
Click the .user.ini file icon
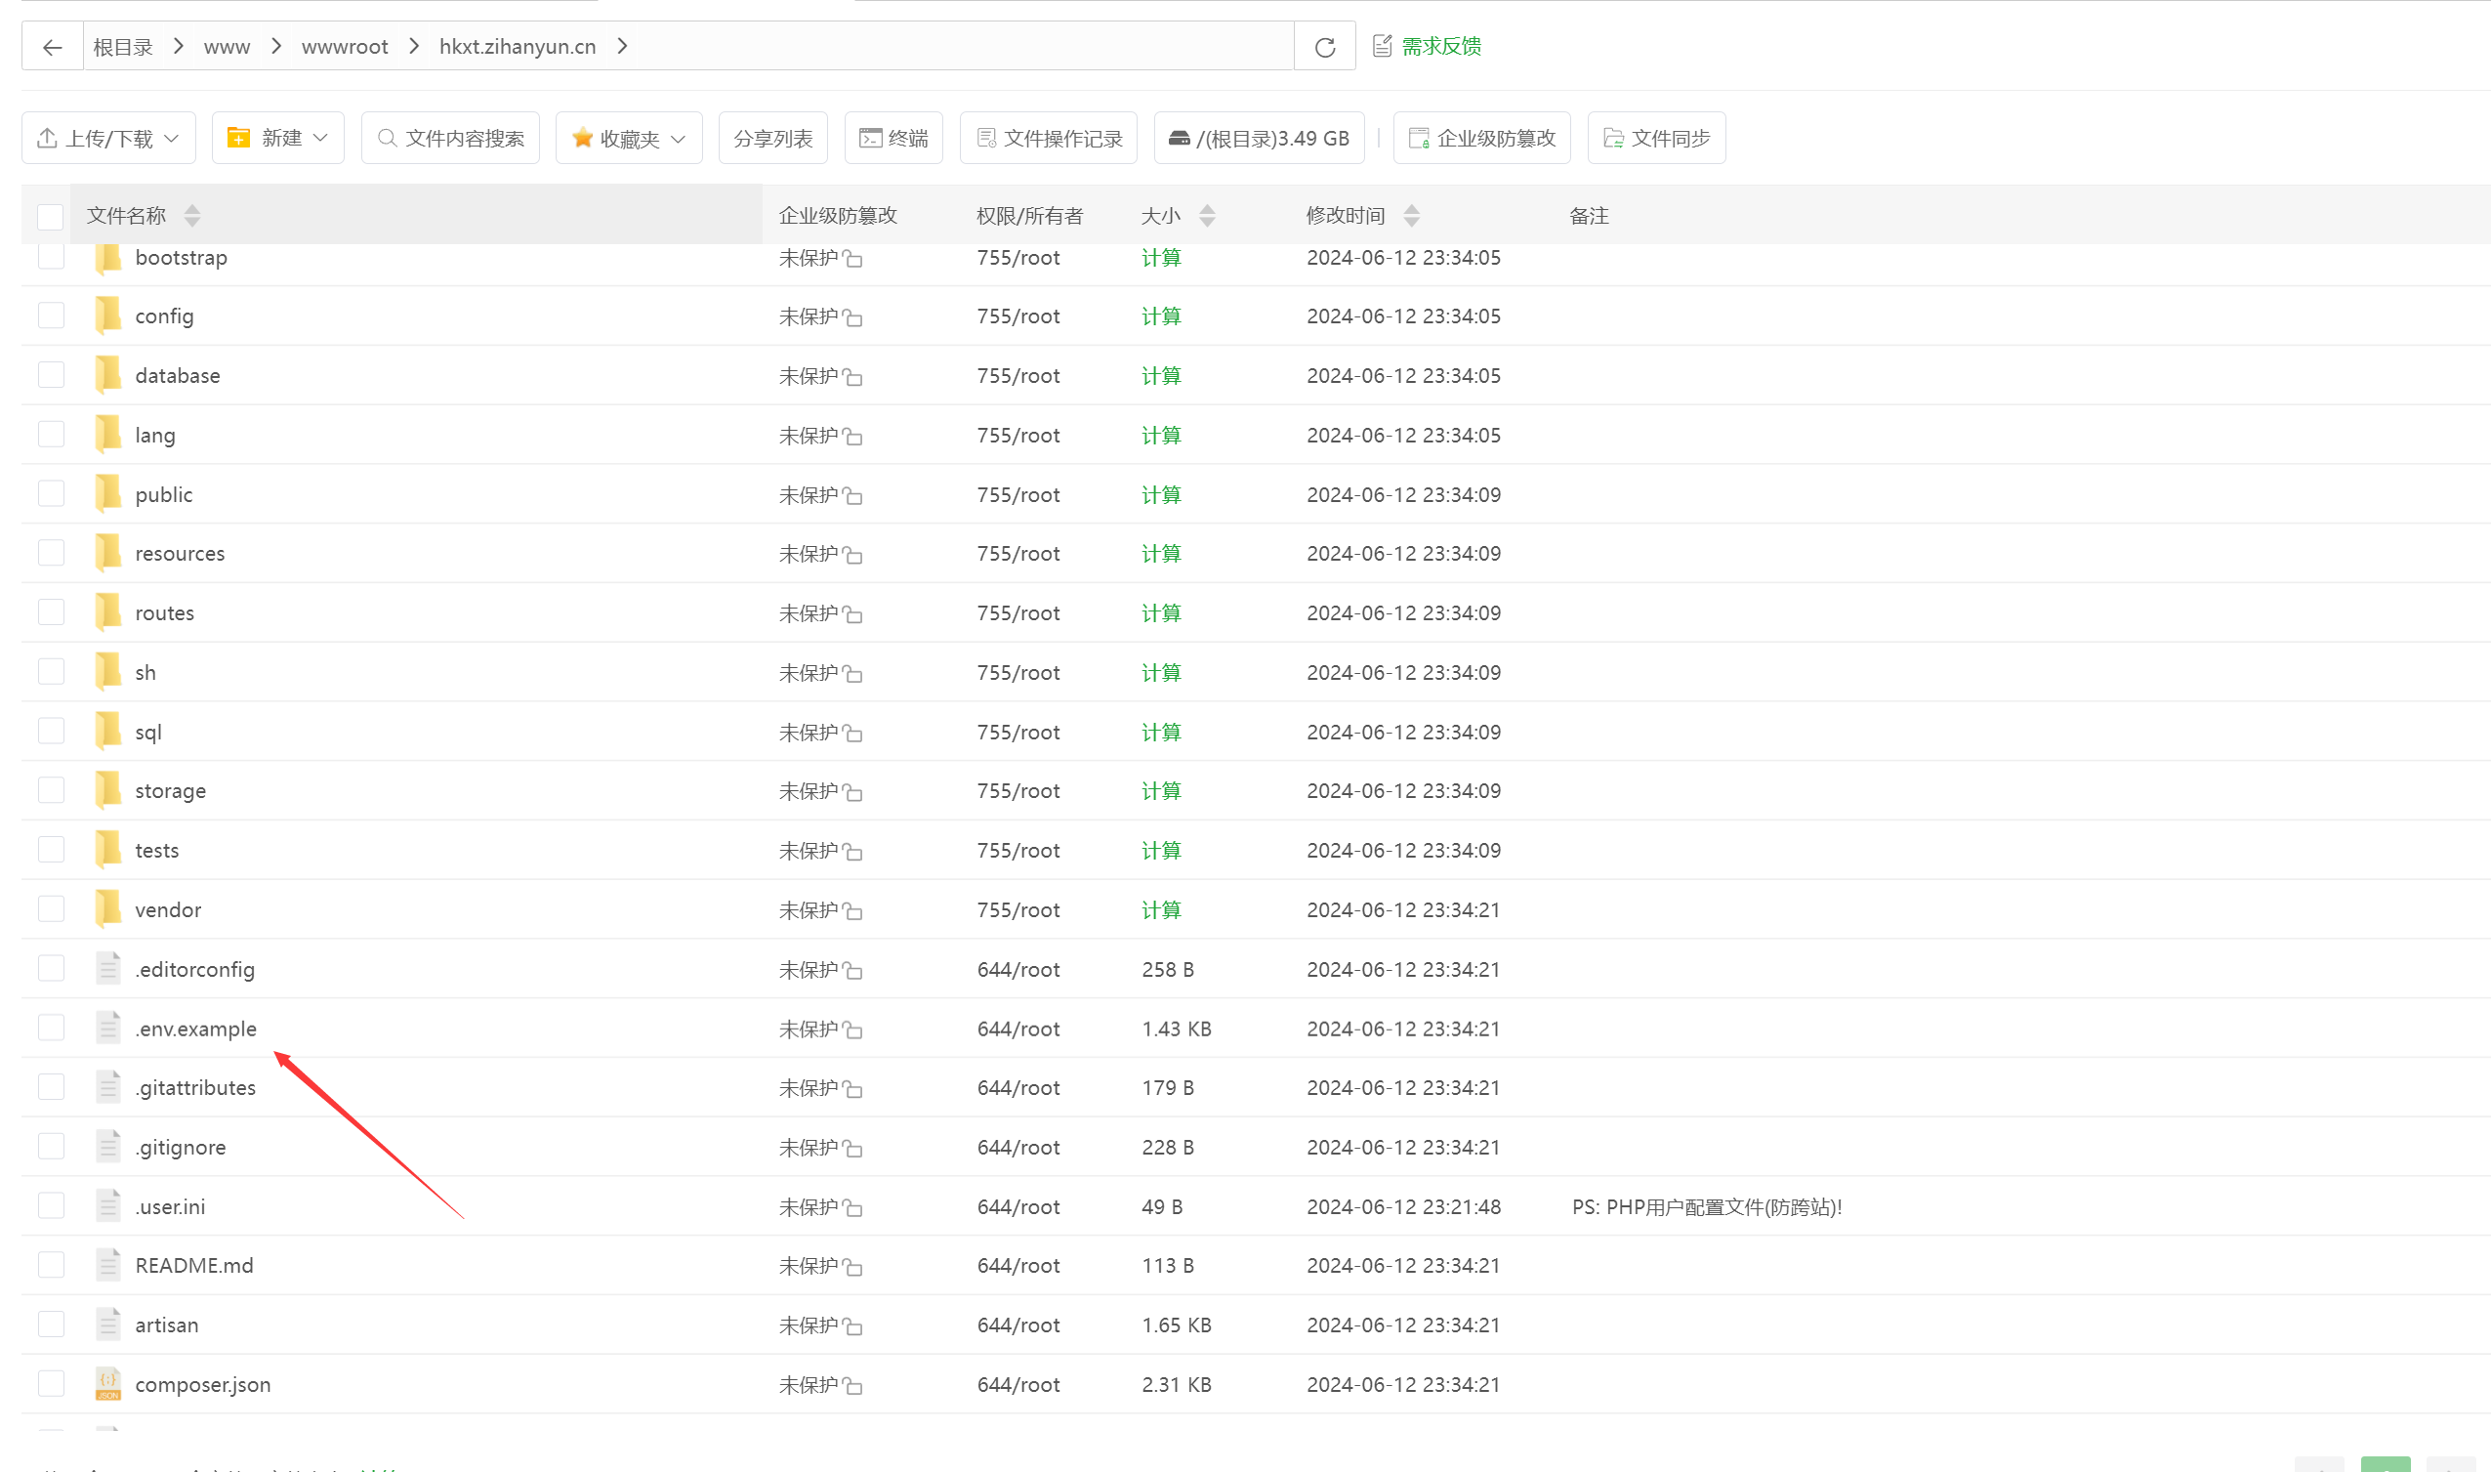pyautogui.click(x=108, y=1206)
